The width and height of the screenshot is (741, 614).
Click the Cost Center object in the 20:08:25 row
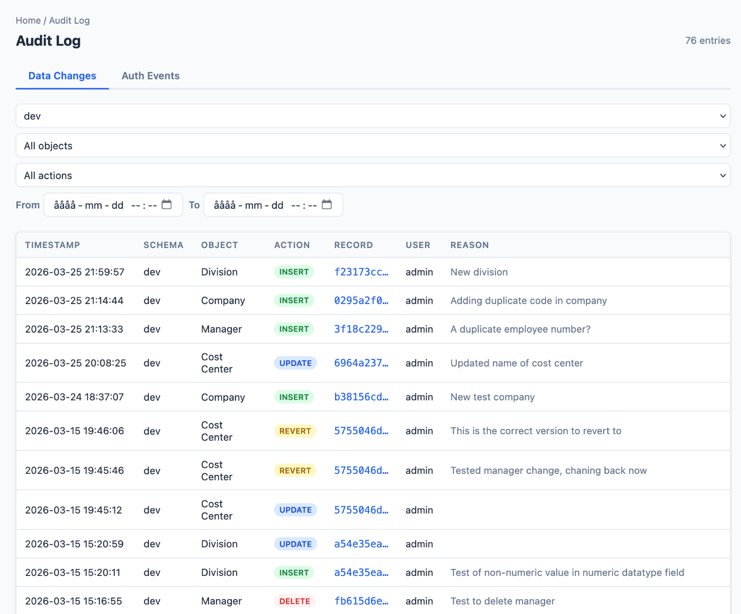point(216,363)
